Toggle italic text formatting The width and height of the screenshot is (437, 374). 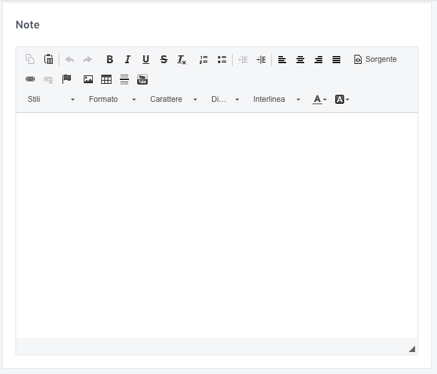click(x=128, y=59)
